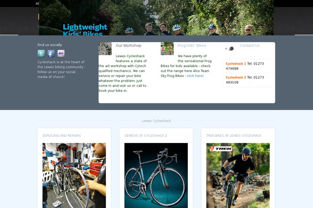Open the Servicing and Repairs title

(62, 136)
